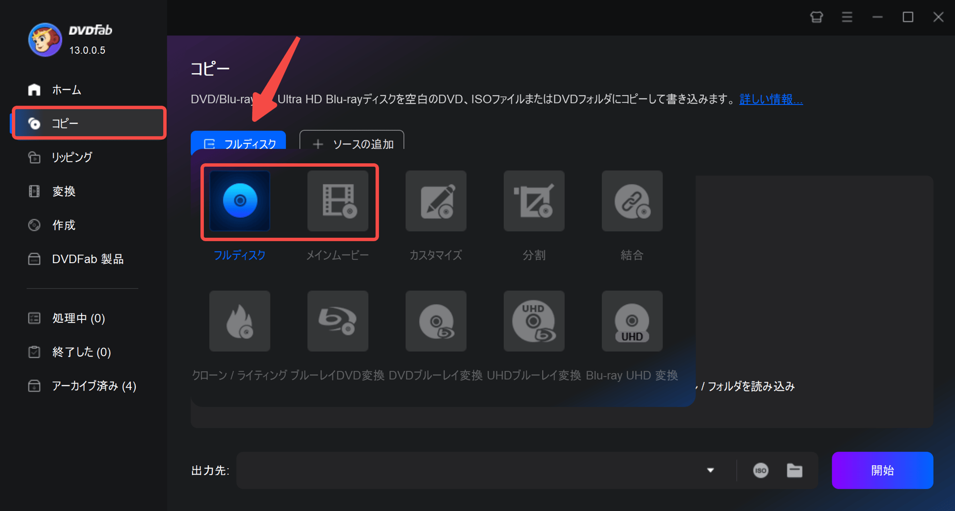Select the Blu-ray UHD 変換 icon
This screenshot has width=955, height=511.
(632, 321)
